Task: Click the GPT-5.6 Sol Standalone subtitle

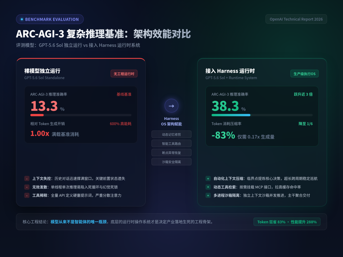Action: click(44, 78)
